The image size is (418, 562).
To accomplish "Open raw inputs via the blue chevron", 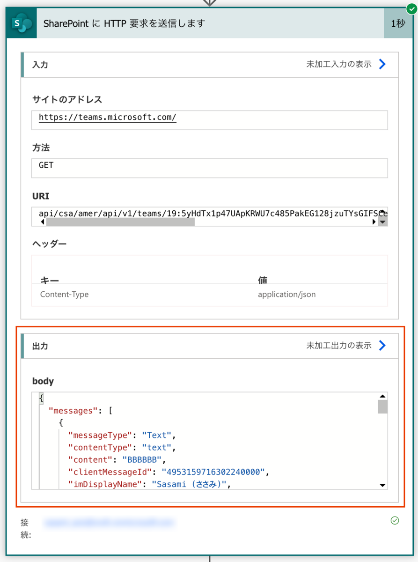I will pos(382,64).
